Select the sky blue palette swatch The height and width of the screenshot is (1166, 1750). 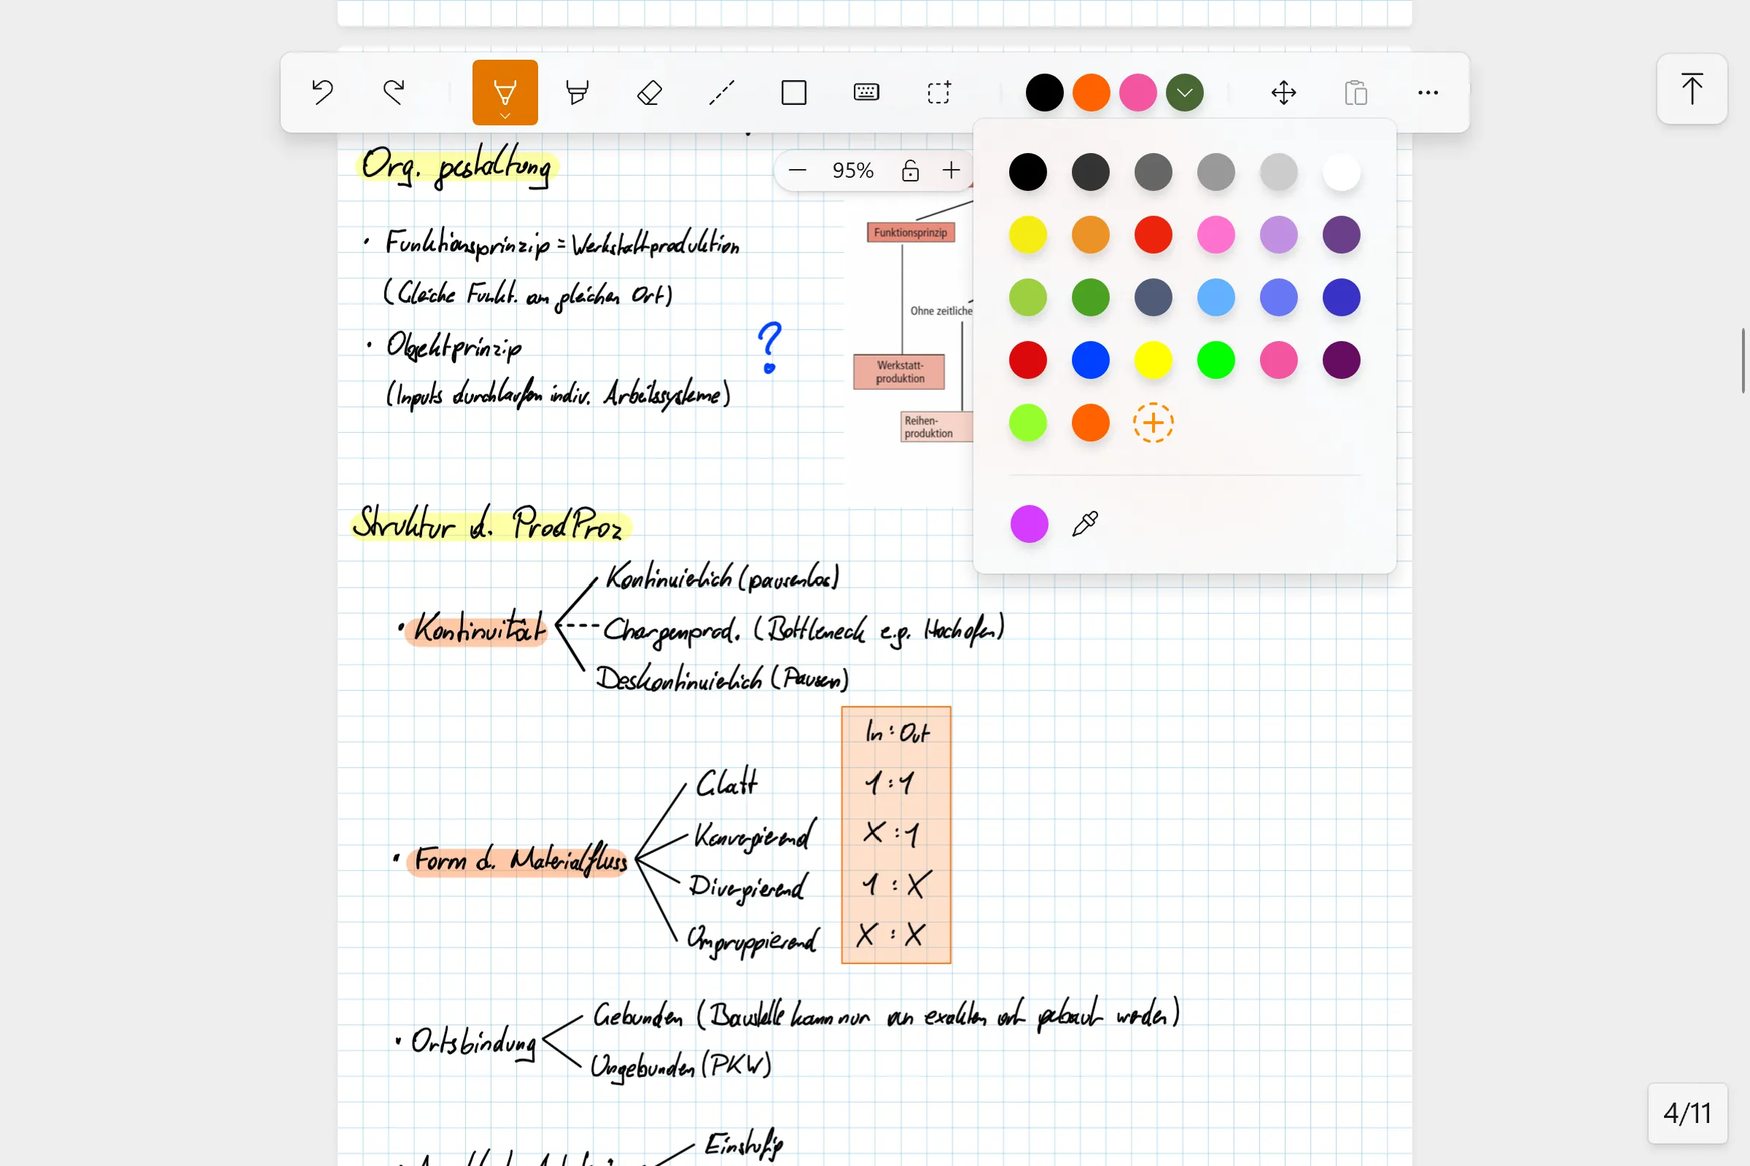[1216, 297]
